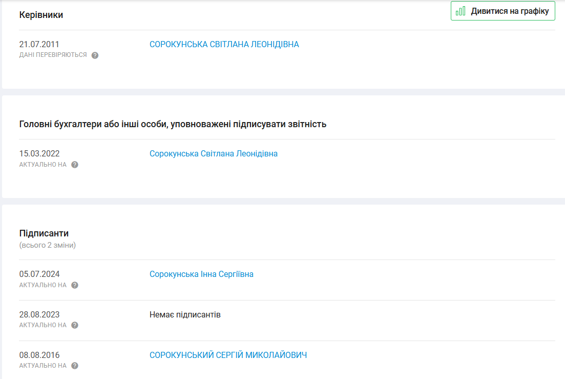Select the date 15.03.2022
The height and width of the screenshot is (379, 565).
[x=39, y=153]
